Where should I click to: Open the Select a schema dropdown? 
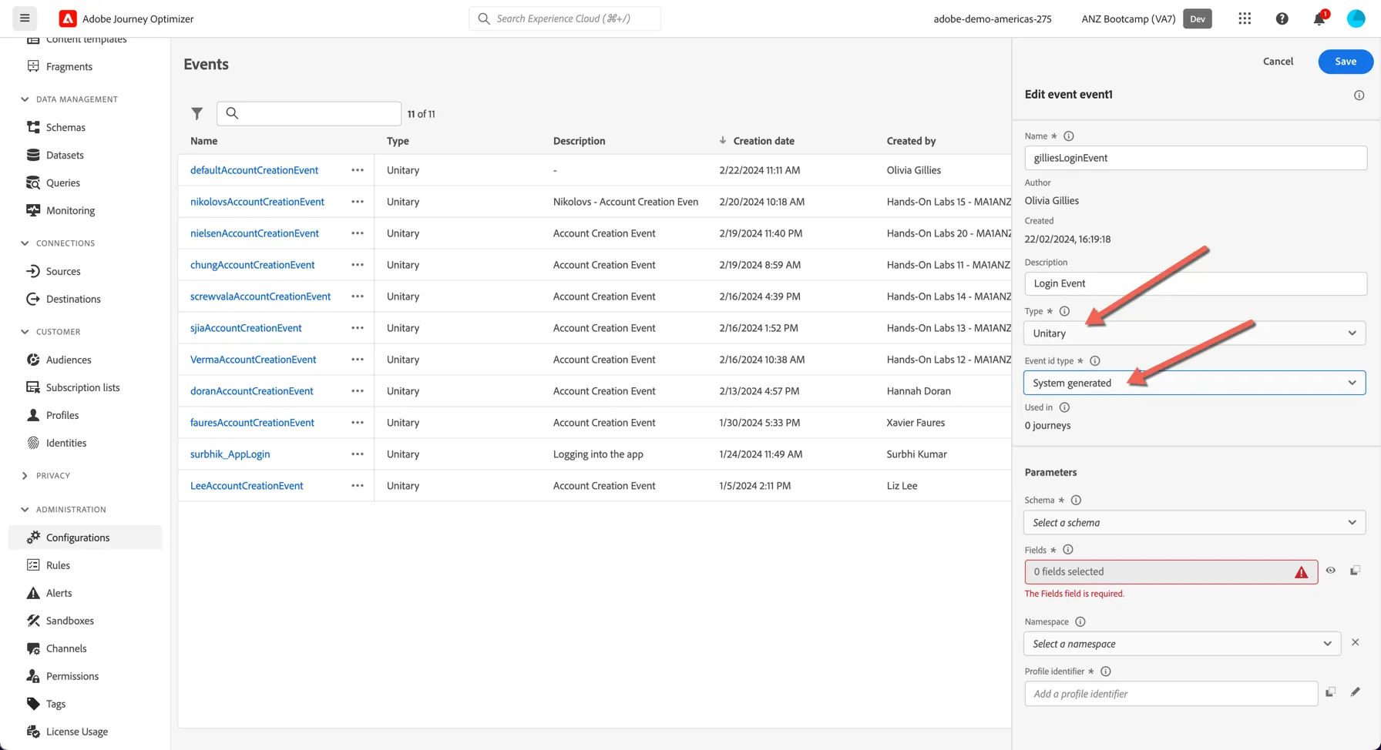click(x=1195, y=522)
